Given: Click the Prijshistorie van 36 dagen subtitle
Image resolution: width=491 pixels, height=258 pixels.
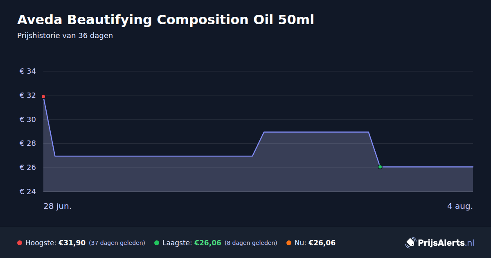Looking at the screenshot, I should pos(65,36).
